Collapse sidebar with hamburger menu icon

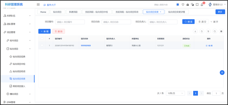tap(38, 5)
